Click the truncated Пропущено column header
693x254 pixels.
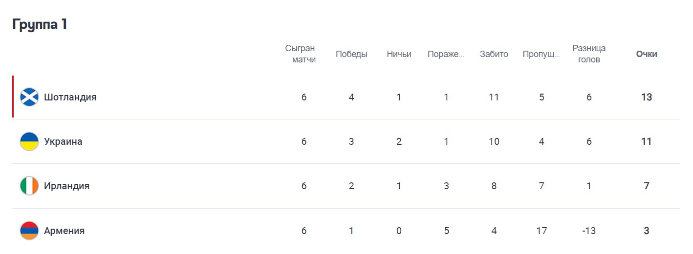(x=541, y=54)
